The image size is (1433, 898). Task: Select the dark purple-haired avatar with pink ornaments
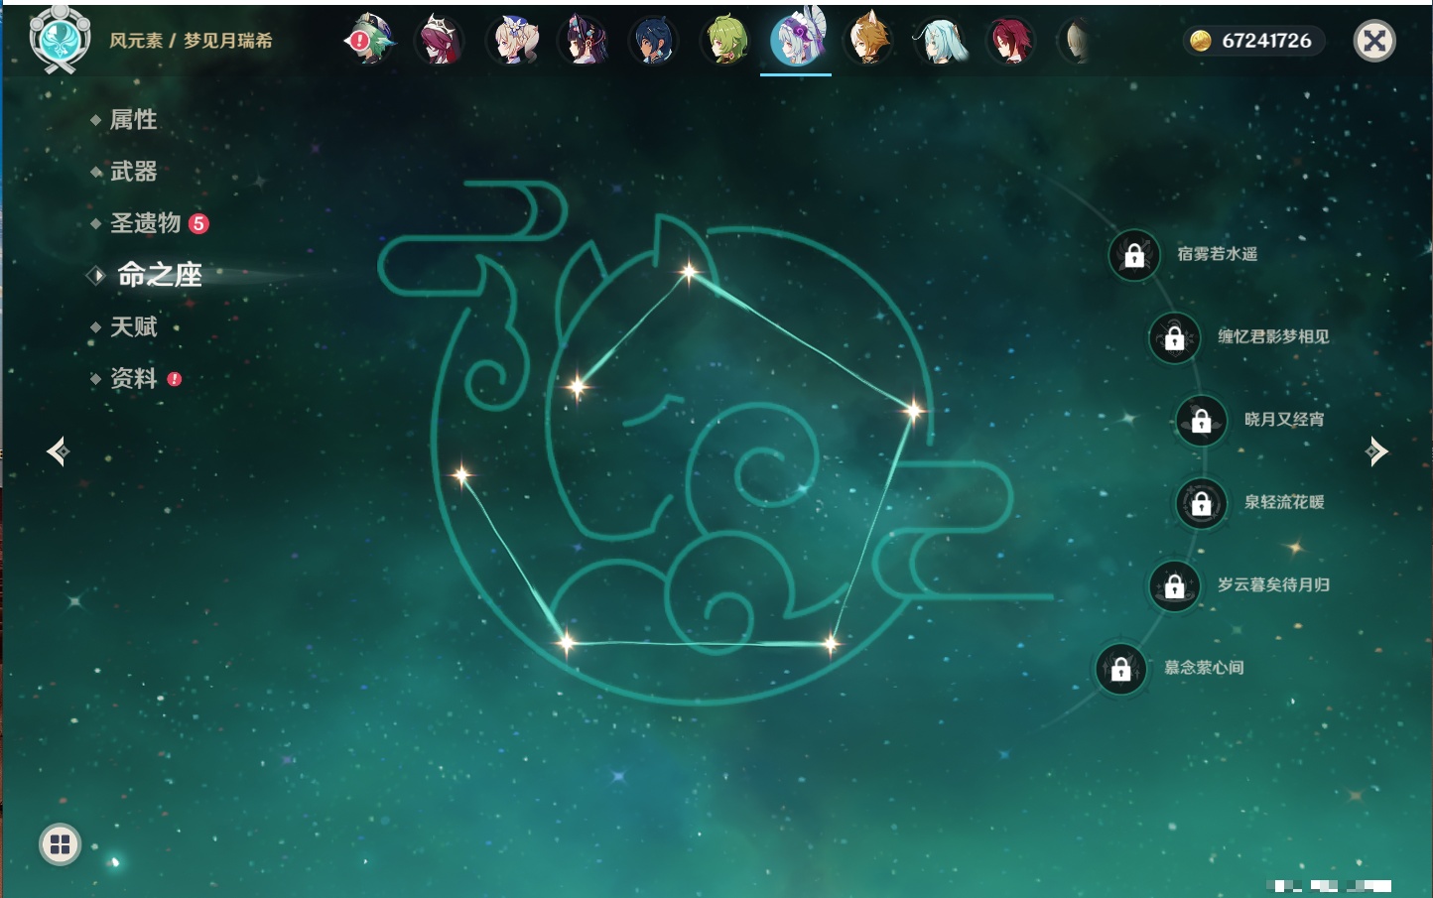point(583,41)
